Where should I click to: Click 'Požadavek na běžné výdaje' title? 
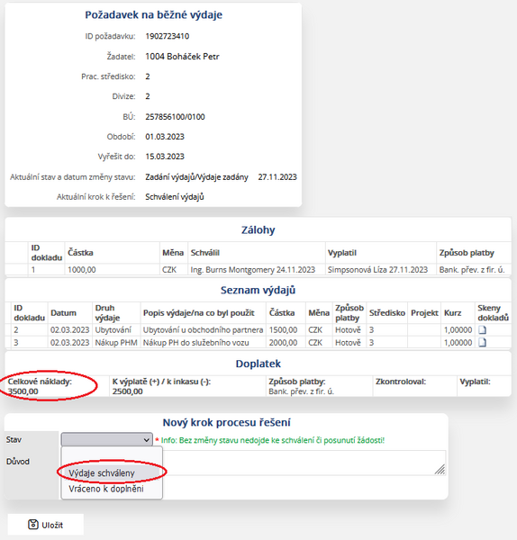[153, 14]
